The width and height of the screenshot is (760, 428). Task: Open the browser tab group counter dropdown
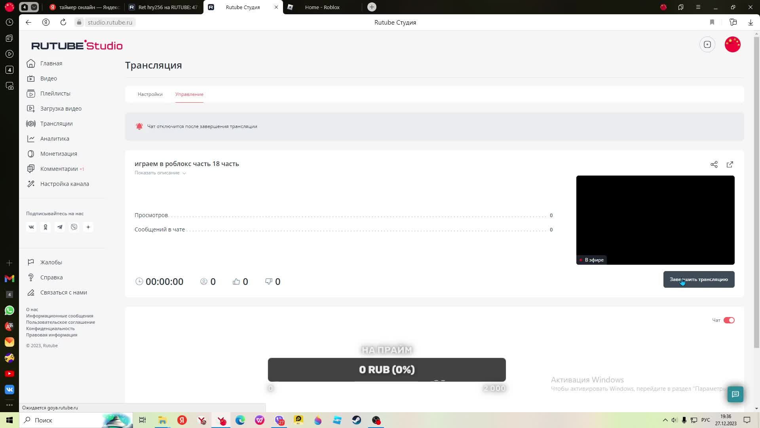pos(34,7)
